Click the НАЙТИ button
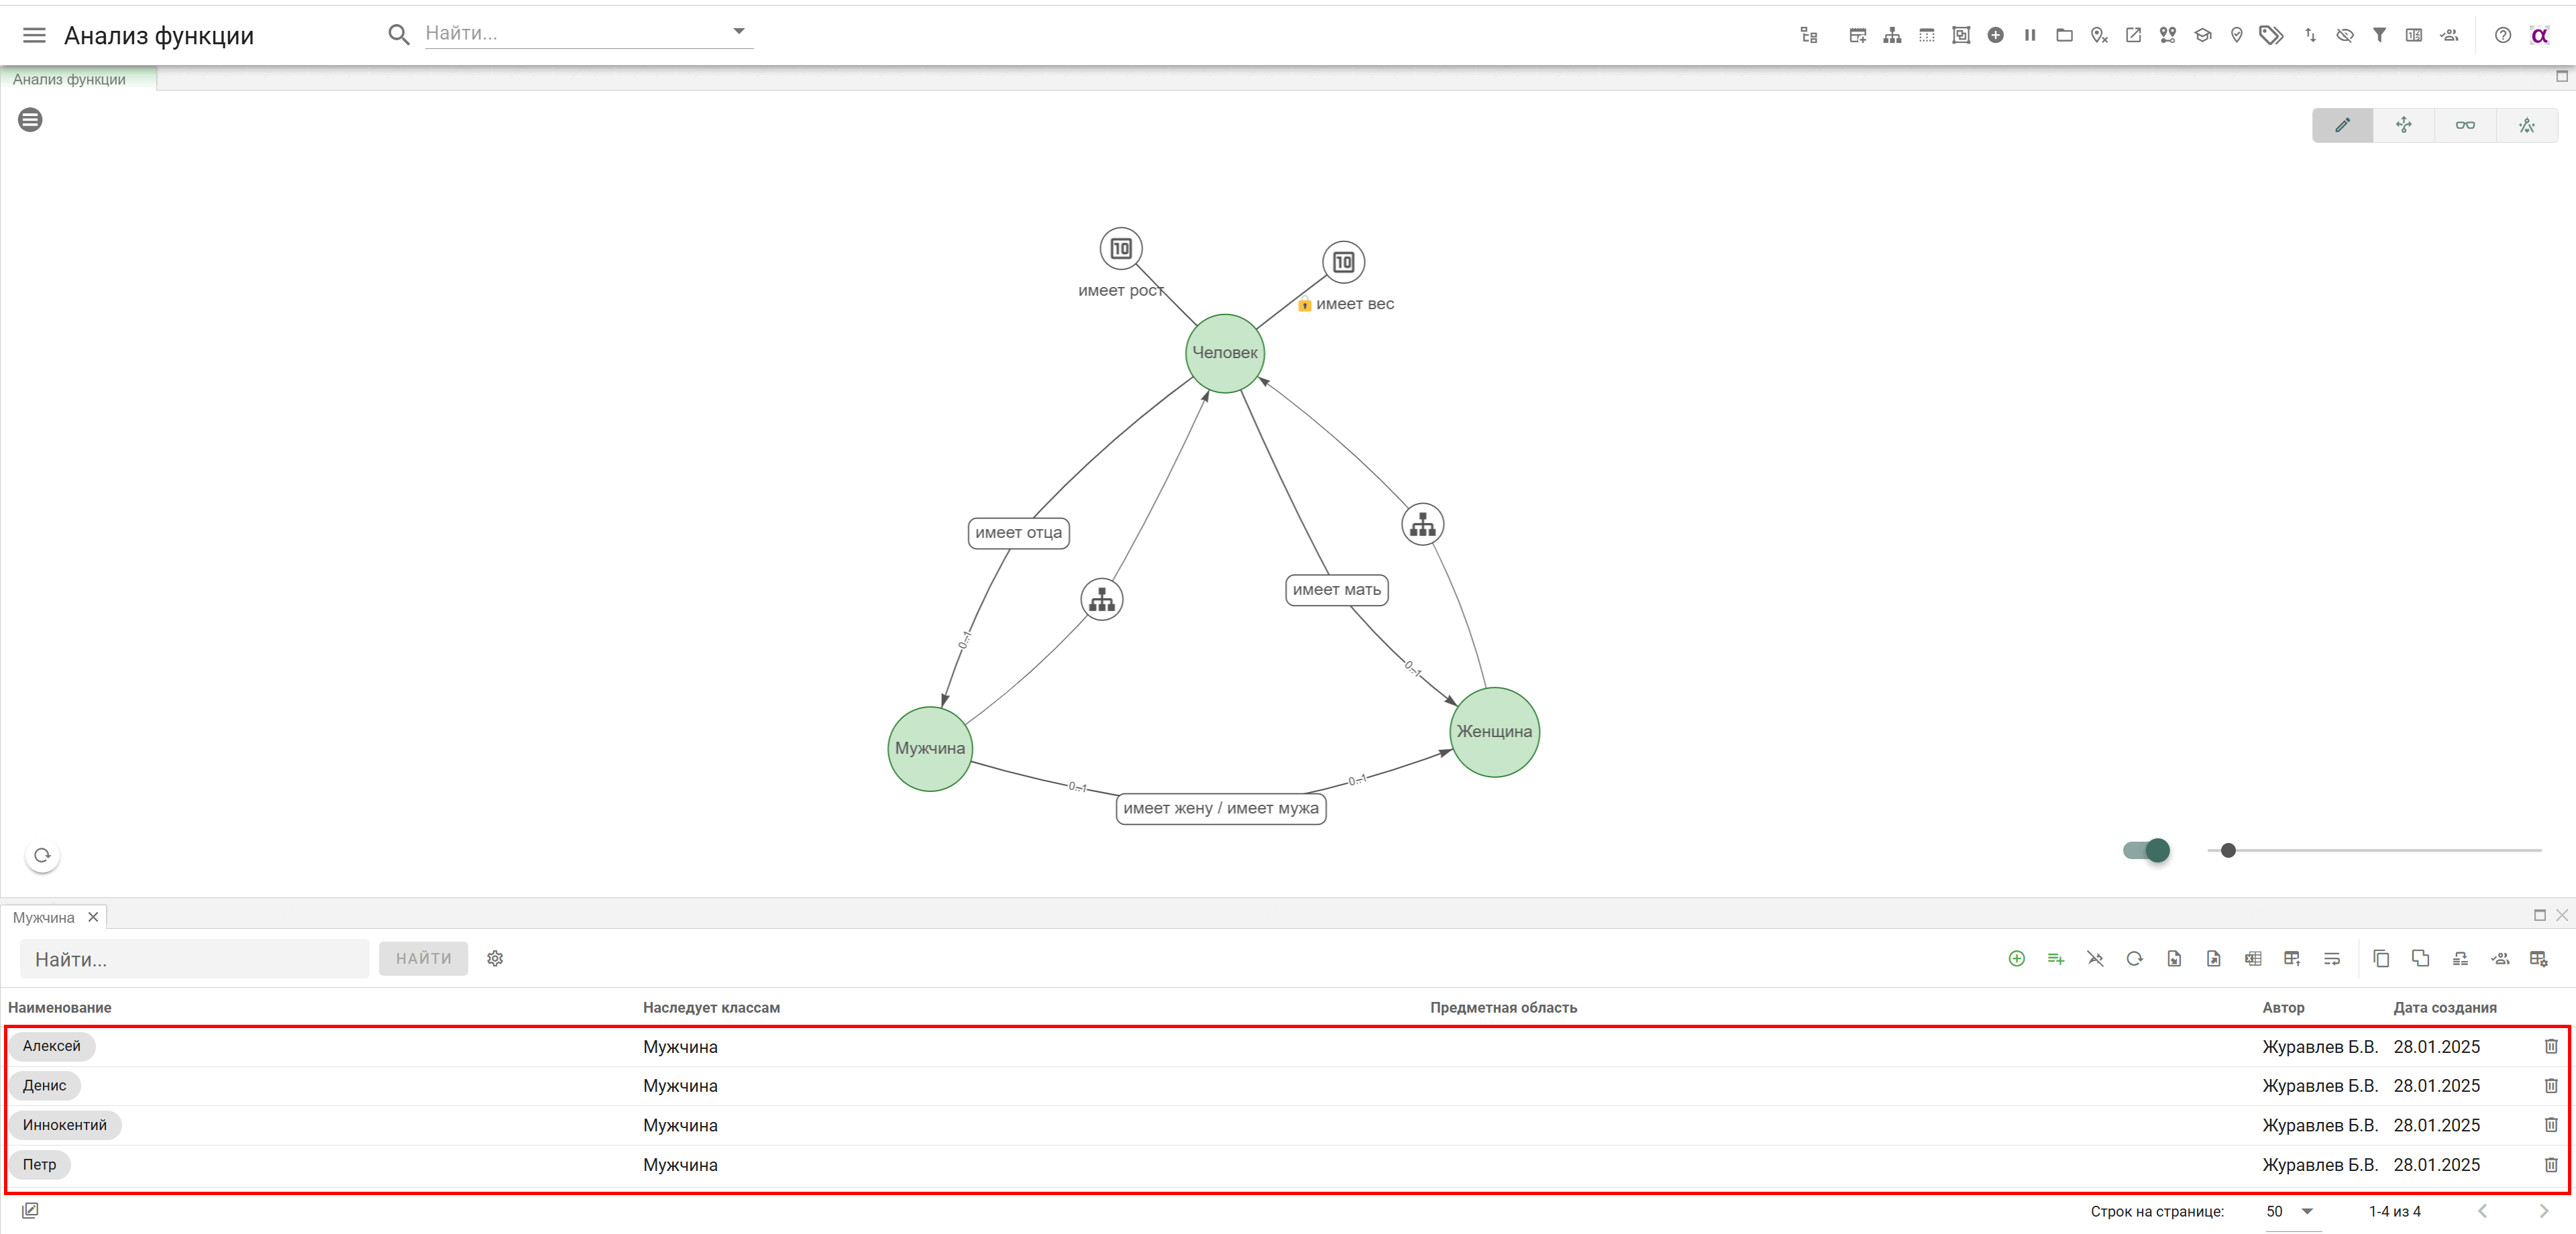This screenshot has height=1234, width=2576. [423, 958]
